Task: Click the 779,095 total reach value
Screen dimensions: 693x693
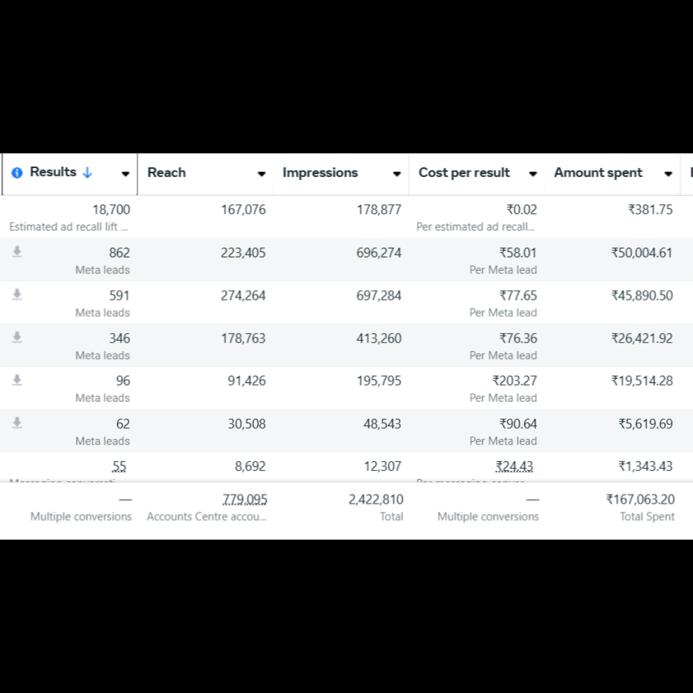Action: (x=245, y=499)
